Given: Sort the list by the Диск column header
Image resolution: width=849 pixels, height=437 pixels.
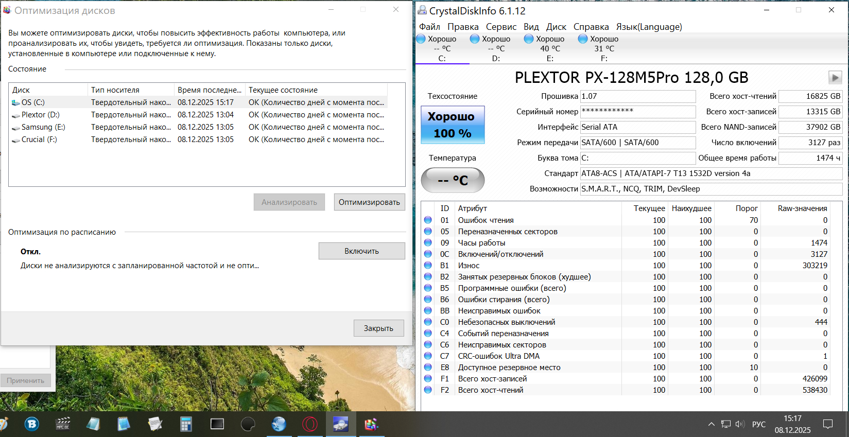Looking at the screenshot, I should pos(48,90).
